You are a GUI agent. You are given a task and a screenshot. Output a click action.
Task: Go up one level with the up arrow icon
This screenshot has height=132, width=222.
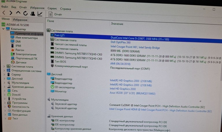point(18,13)
